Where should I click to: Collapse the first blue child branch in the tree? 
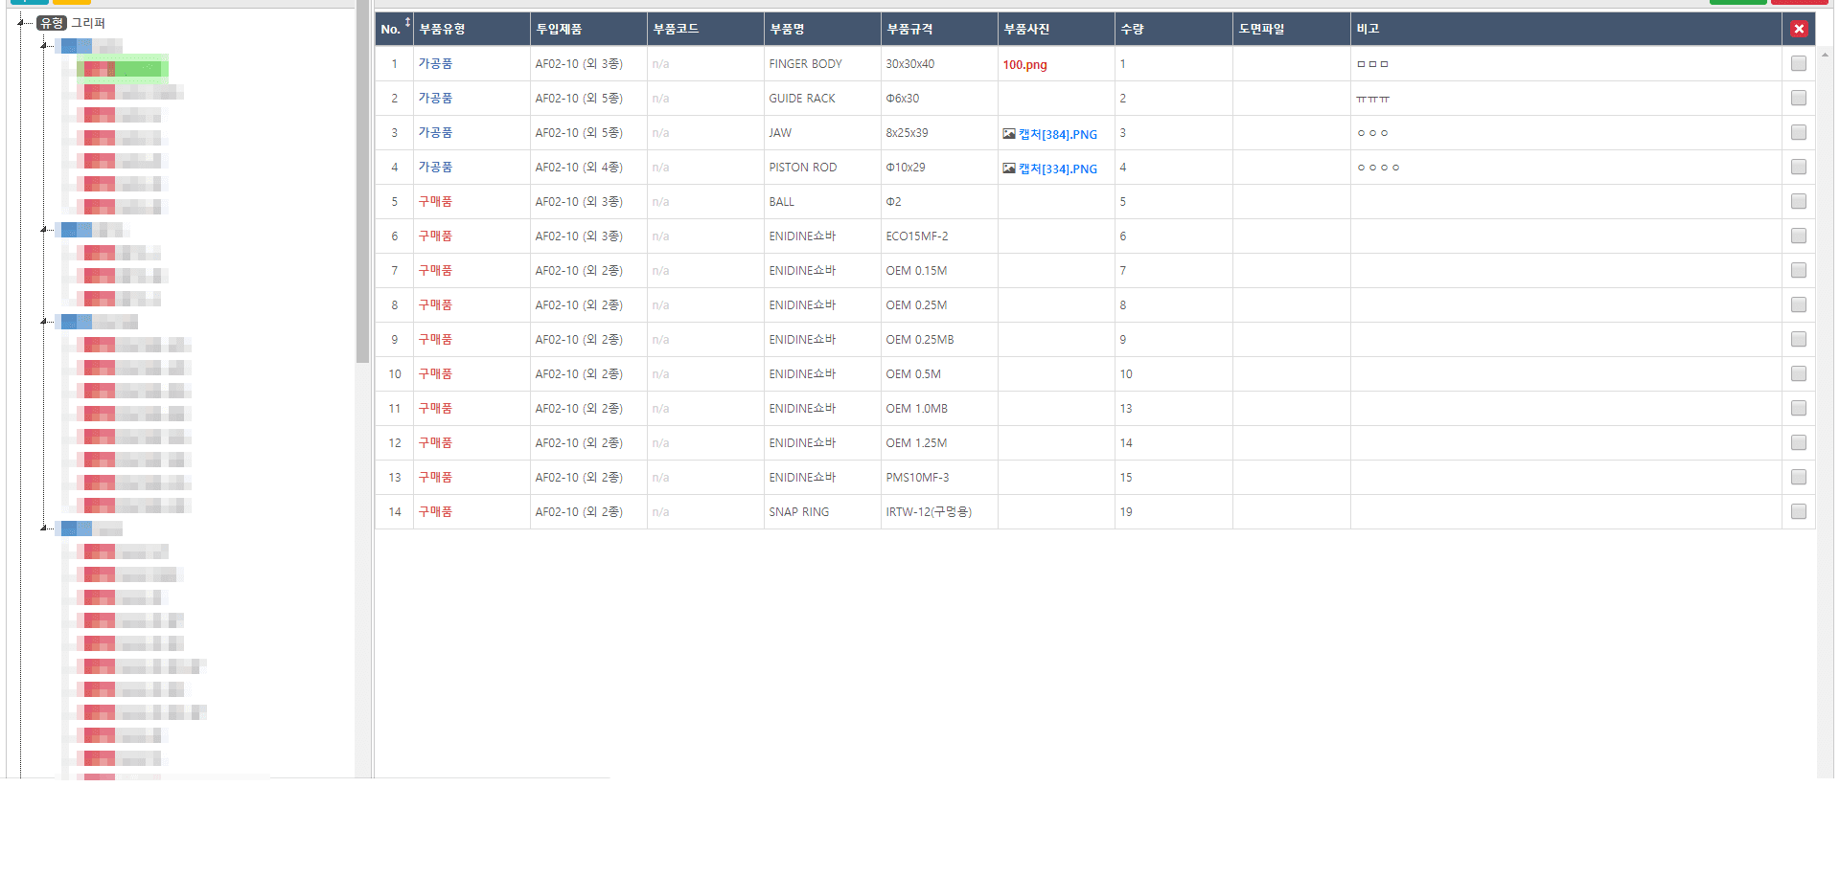point(42,45)
